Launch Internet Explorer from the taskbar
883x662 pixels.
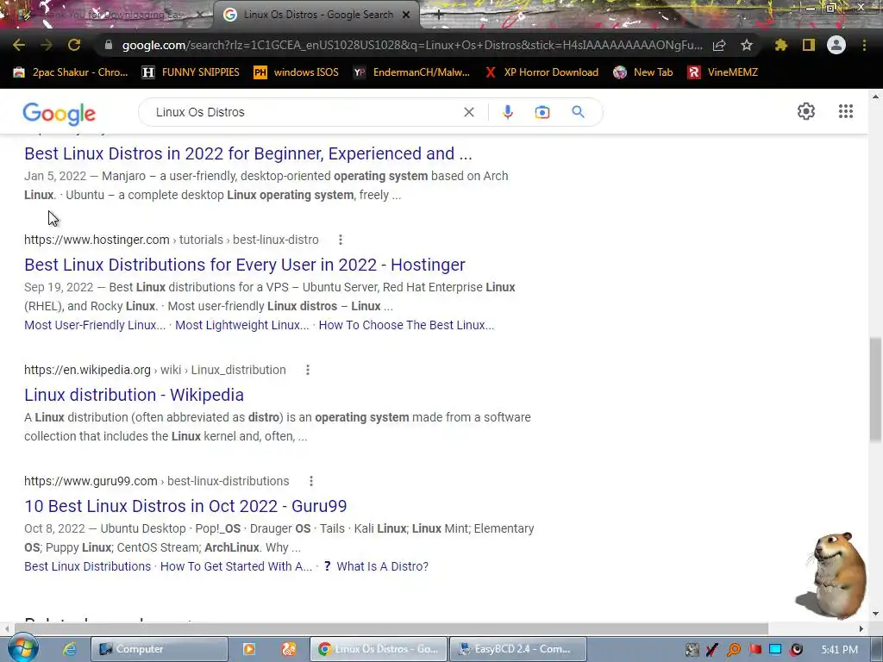69,649
